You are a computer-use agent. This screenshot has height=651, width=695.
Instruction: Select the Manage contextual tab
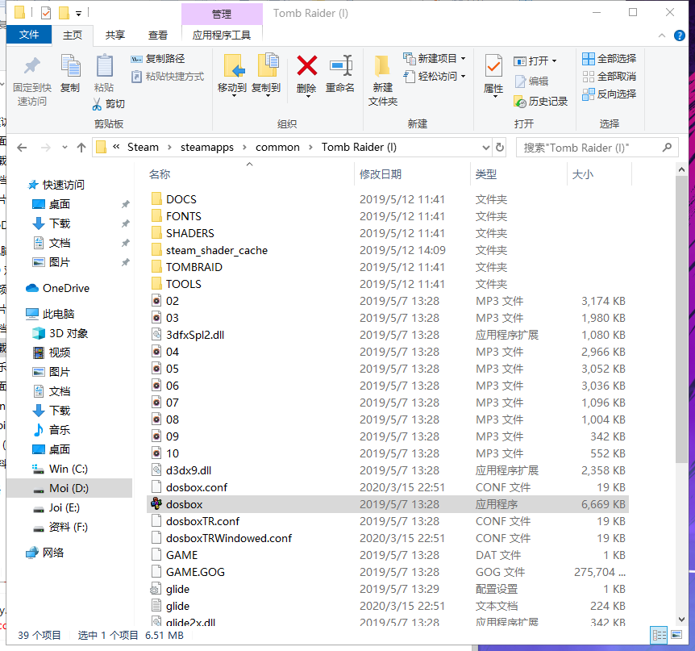point(222,15)
